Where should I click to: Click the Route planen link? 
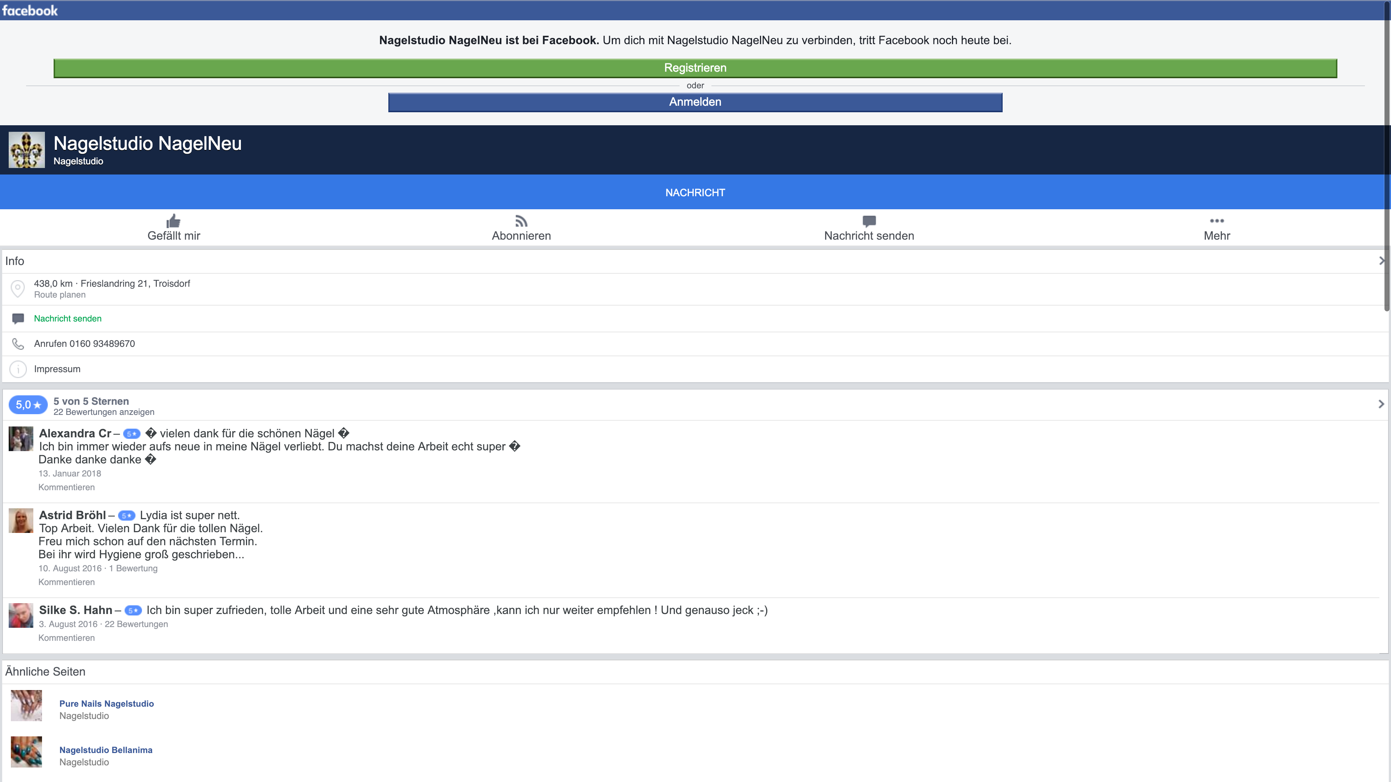[59, 295]
